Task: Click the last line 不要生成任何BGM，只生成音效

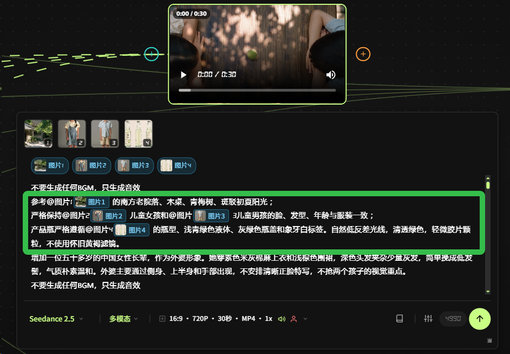Action: (86, 286)
